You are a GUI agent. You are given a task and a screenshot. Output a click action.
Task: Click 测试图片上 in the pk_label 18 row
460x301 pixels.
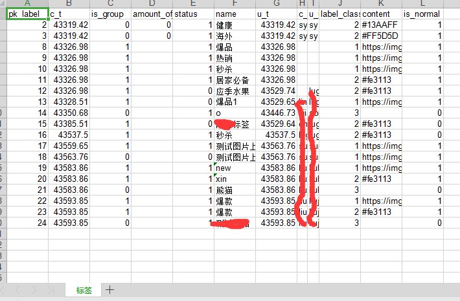coord(235,157)
